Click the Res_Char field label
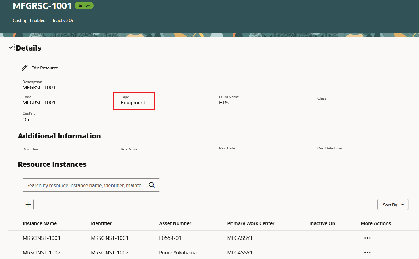 [x=31, y=149]
